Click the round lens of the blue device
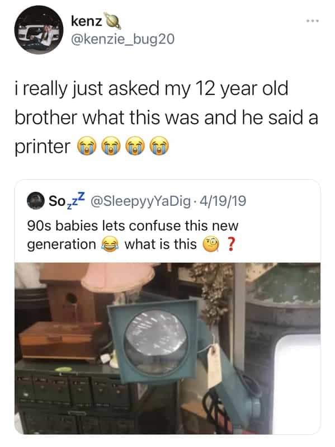The height and width of the screenshot is (447, 335). 157,342
